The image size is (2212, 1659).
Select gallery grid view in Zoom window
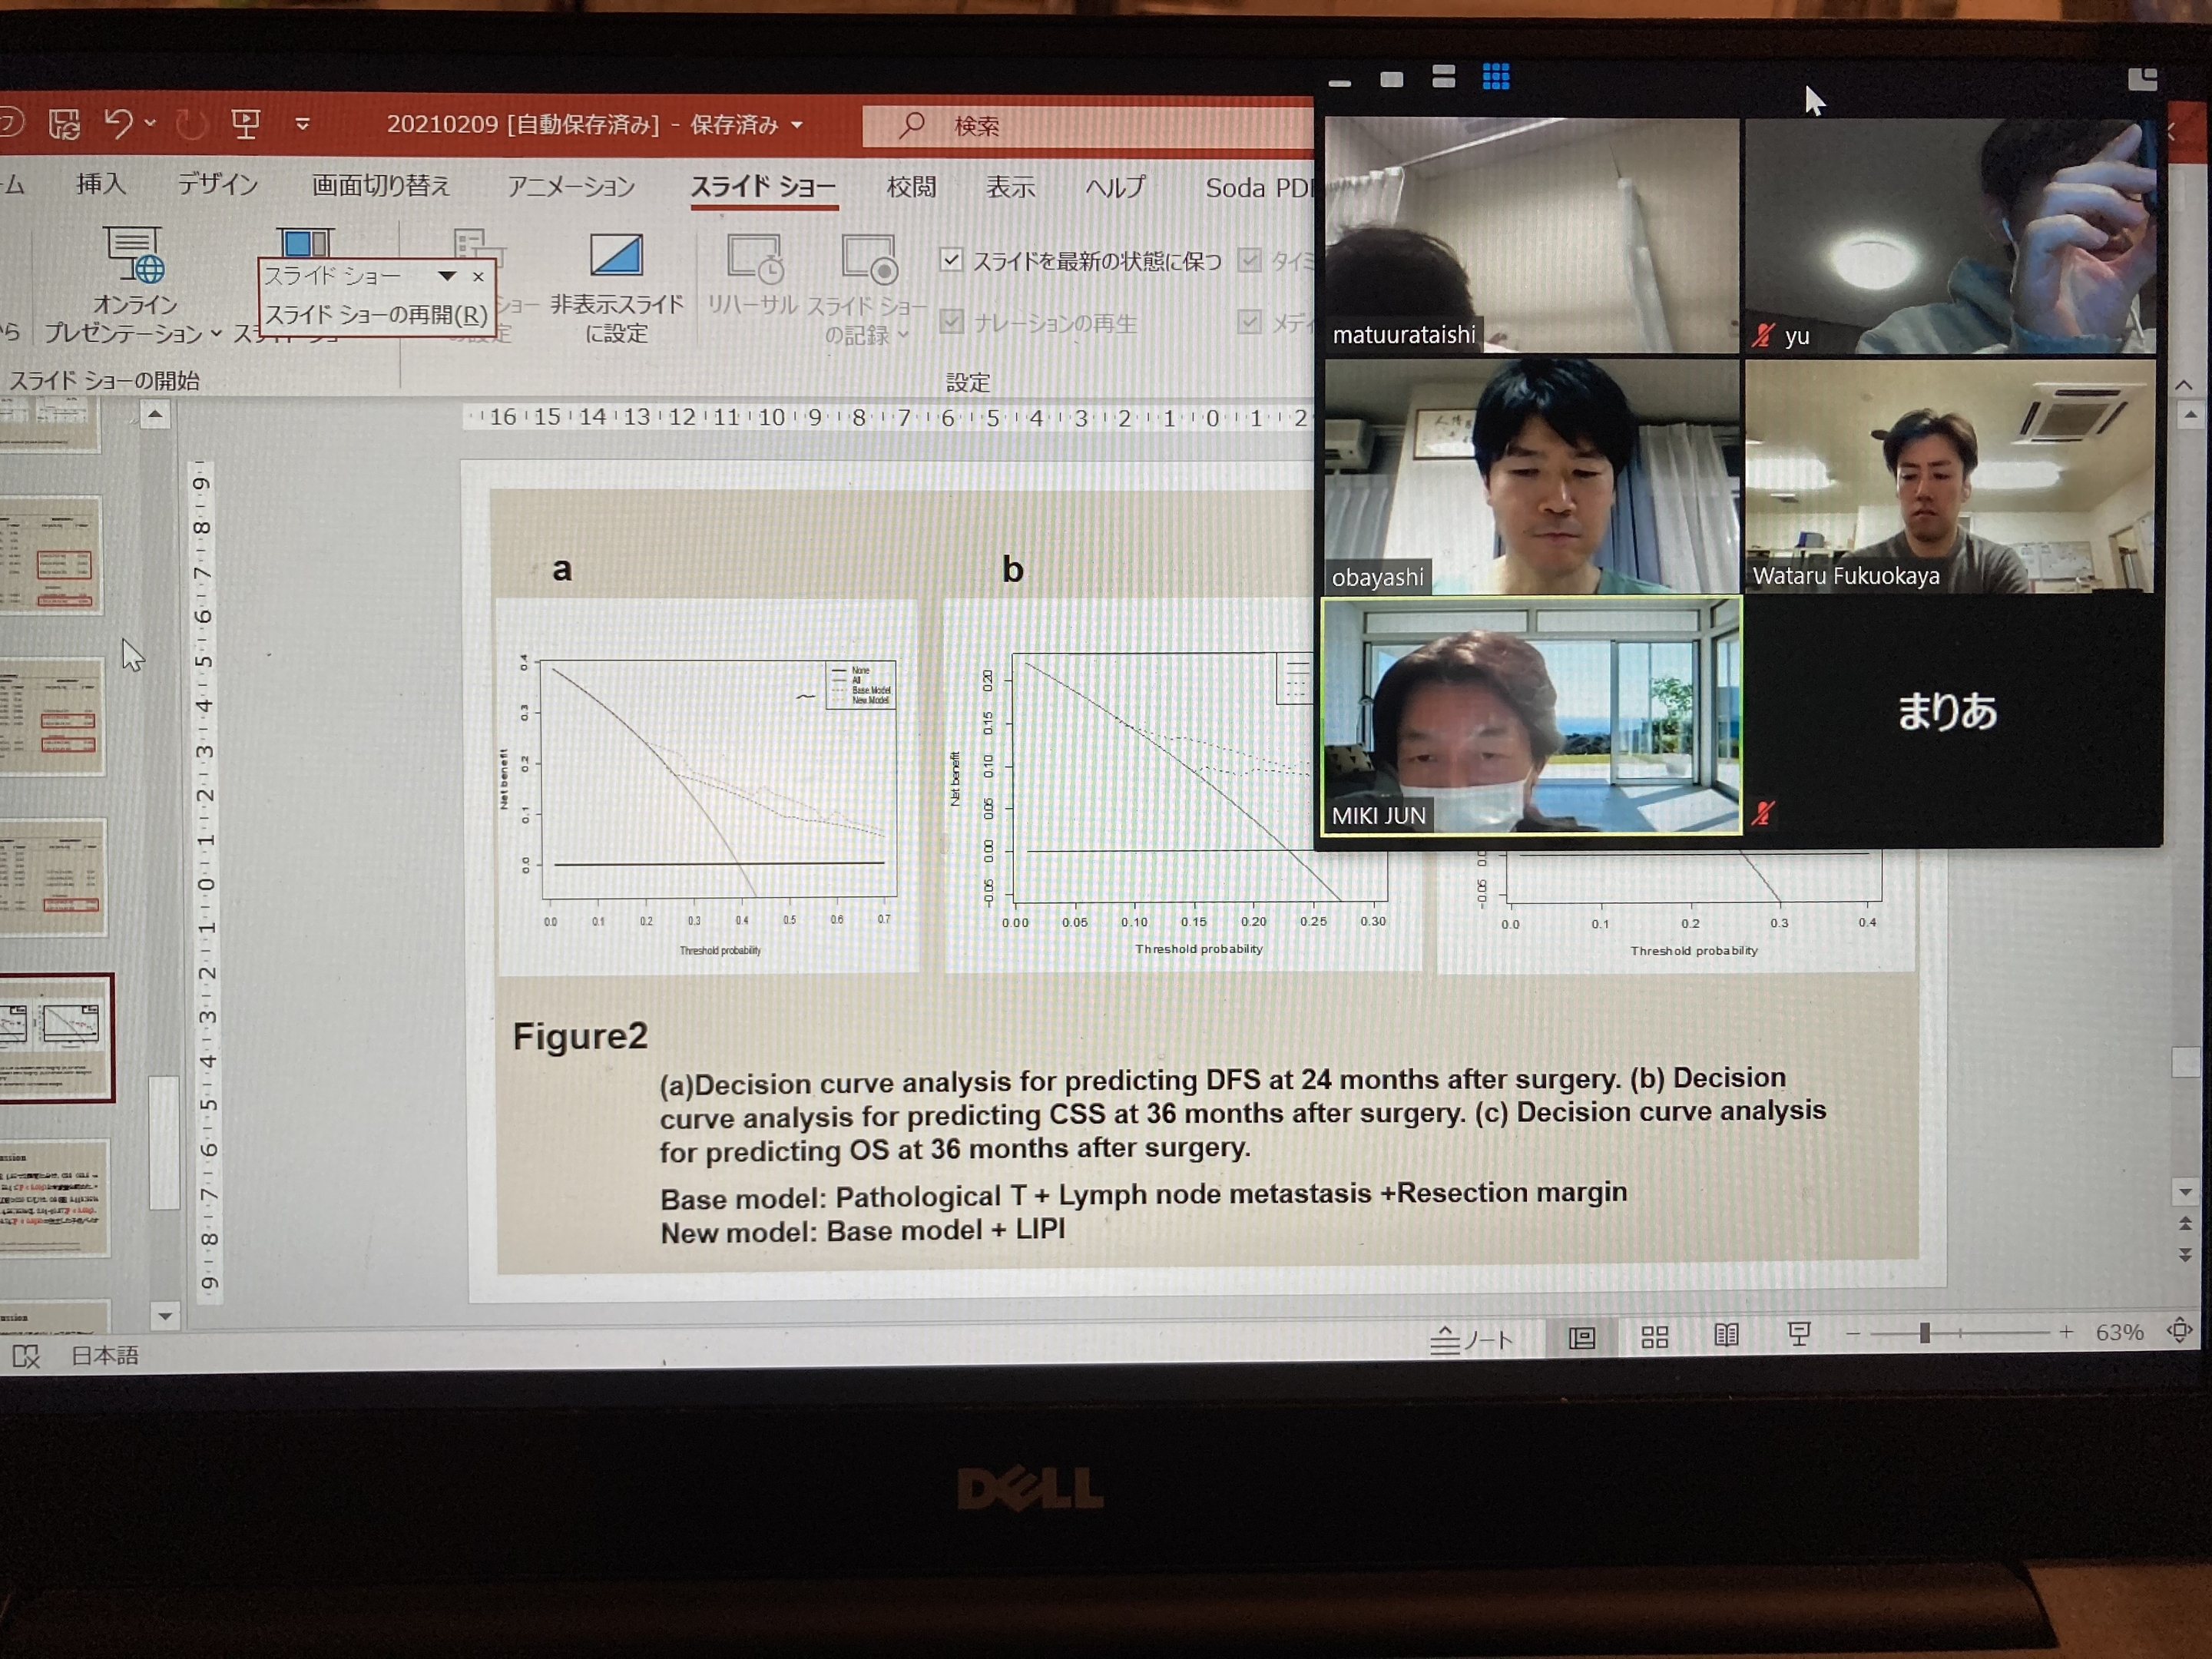[1496, 77]
